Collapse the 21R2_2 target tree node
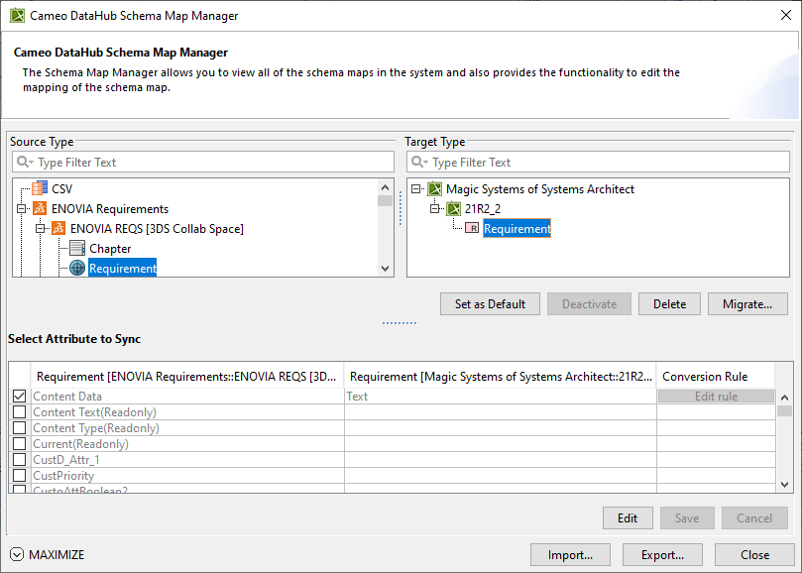The width and height of the screenshot is (802, 573). click(x=434, y=209)
